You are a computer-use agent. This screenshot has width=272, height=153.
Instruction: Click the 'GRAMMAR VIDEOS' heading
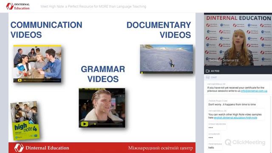click(103, 74)
